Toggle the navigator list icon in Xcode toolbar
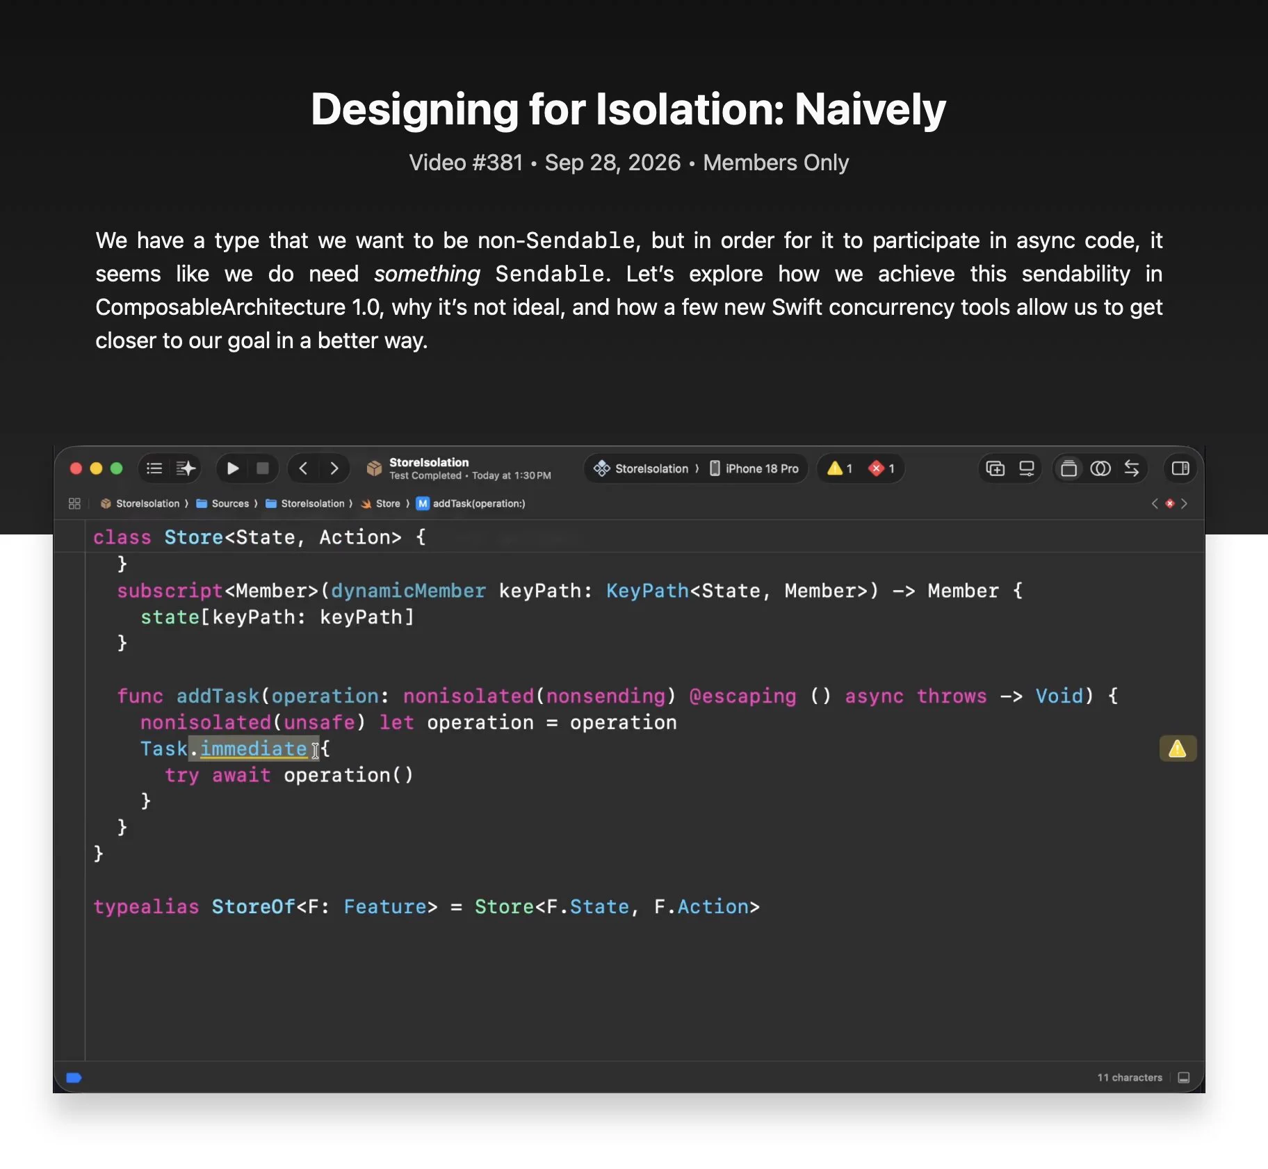The width and height of the screenshot is (1268, 1169). (154, 468)
